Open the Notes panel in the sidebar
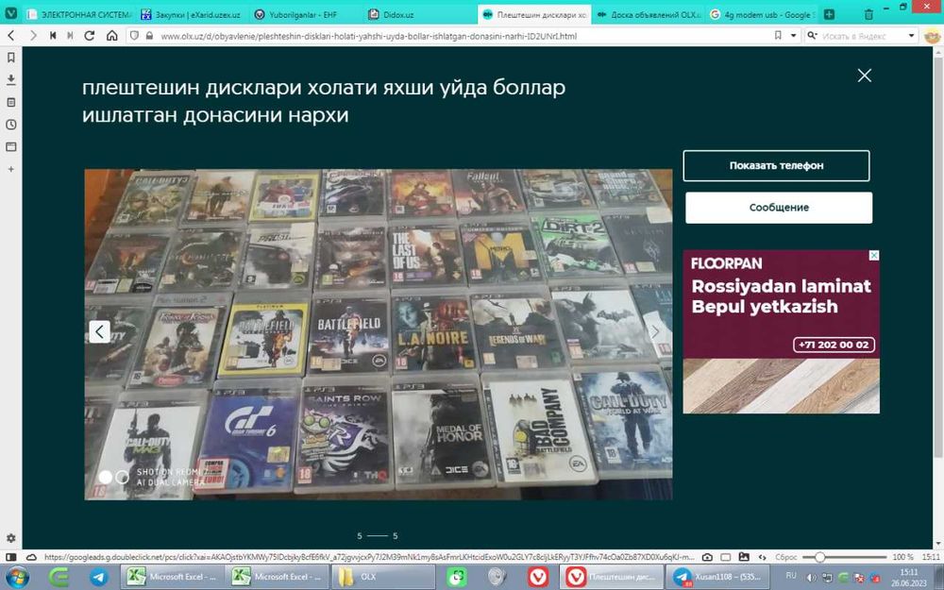The height and width of the screenshot is (590, 944). (x=10, y=102)
